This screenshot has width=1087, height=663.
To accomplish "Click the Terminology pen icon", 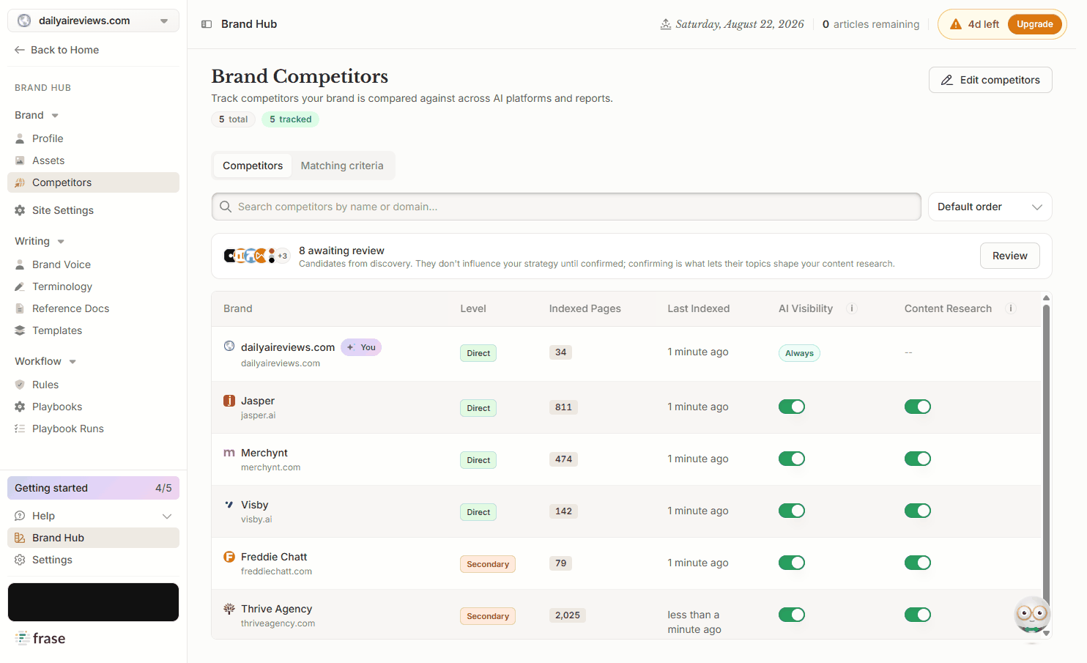I will tap(20, 286).
